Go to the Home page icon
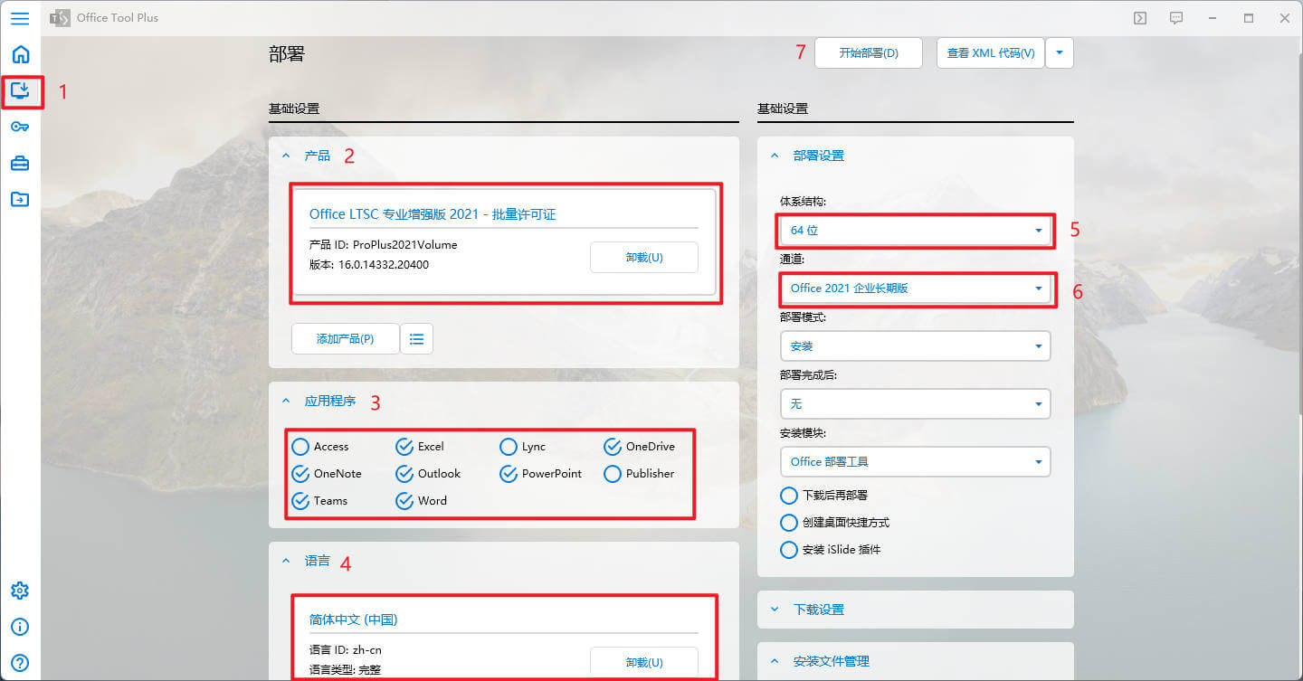 click(x=20, y=54)
